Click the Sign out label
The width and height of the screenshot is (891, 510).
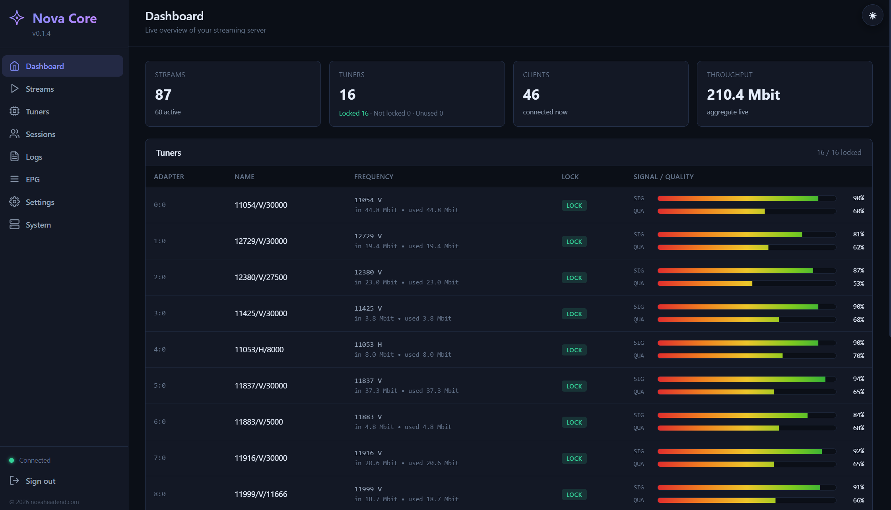tap(41, 481)
